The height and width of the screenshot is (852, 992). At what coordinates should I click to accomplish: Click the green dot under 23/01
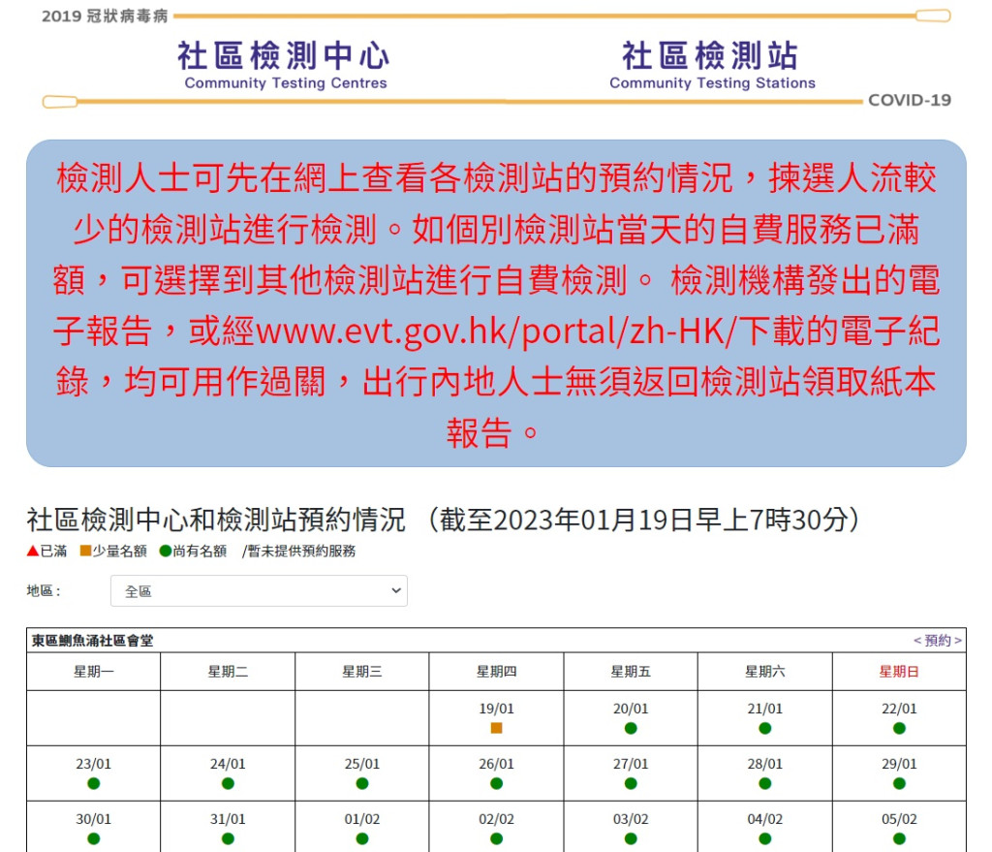click(x=94, y=783)
